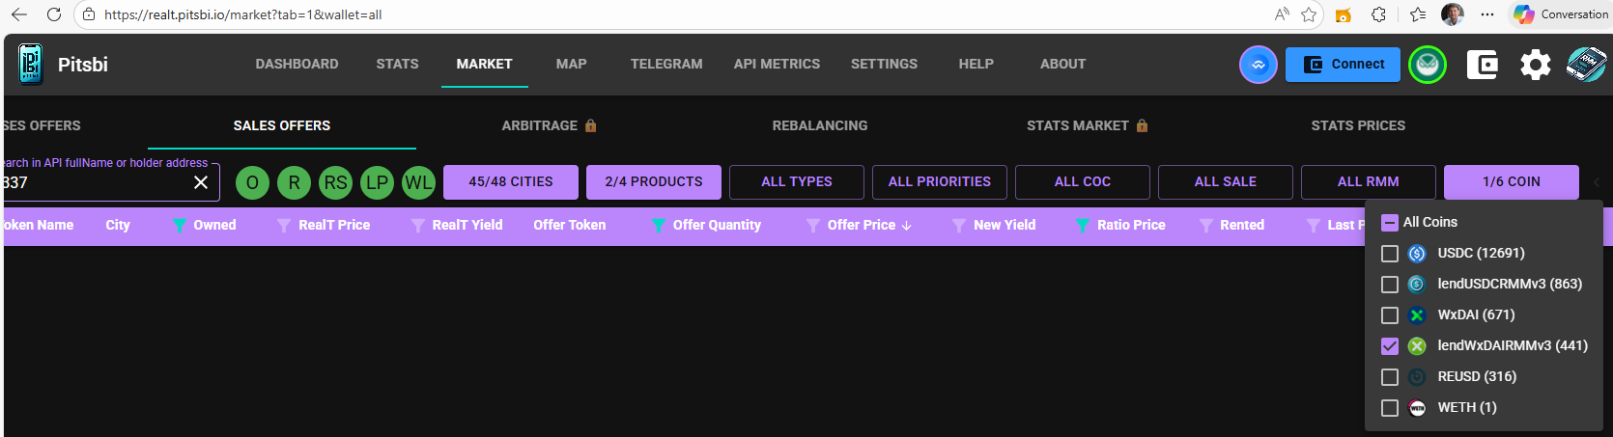The image size is (1613, 437).
Task: Clear the search field with the X icon
Action: [x=201, y=182]
